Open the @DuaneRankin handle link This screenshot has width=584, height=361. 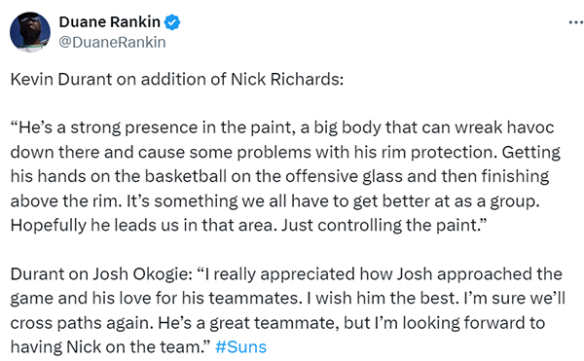coord(112,43)
